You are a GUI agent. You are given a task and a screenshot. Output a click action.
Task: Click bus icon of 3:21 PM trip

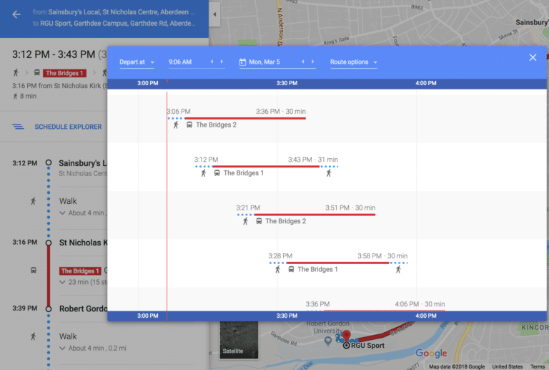tap(259, 221)
